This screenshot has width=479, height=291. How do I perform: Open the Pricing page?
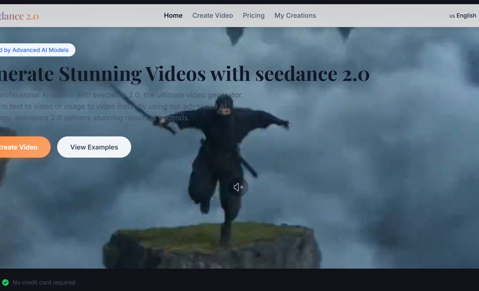(x=254, y=16)
